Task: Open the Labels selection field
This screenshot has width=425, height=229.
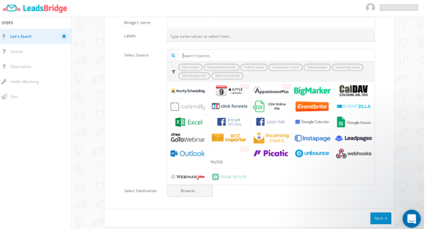Action: (x=271, y=36)
